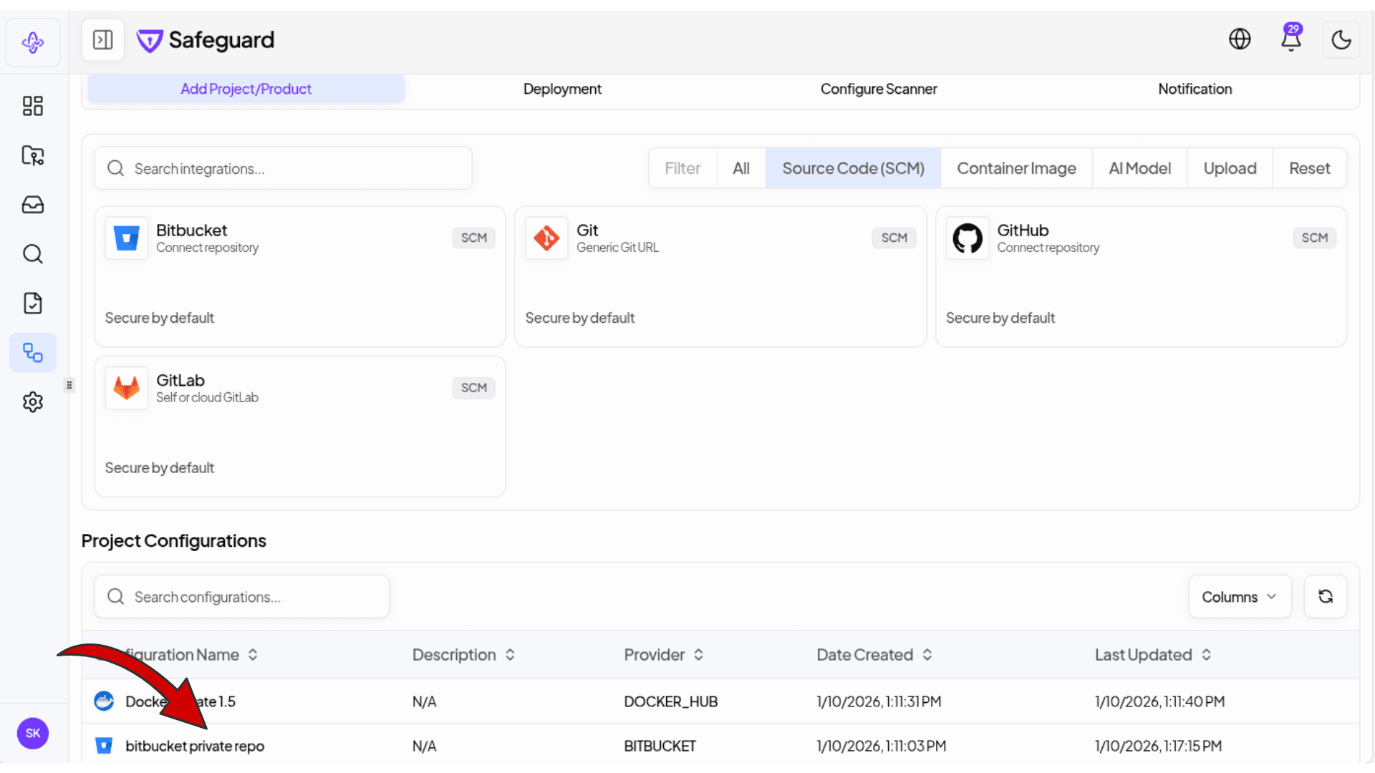1375x773 pixels.
Task: Select the Container Image filter
Action: tap(1016, 168)
